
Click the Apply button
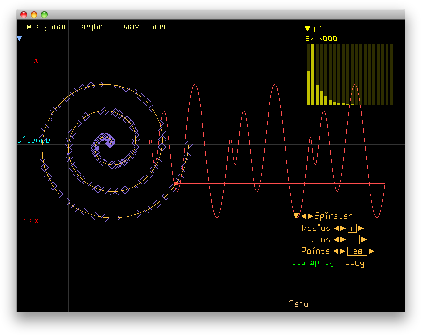352,263
